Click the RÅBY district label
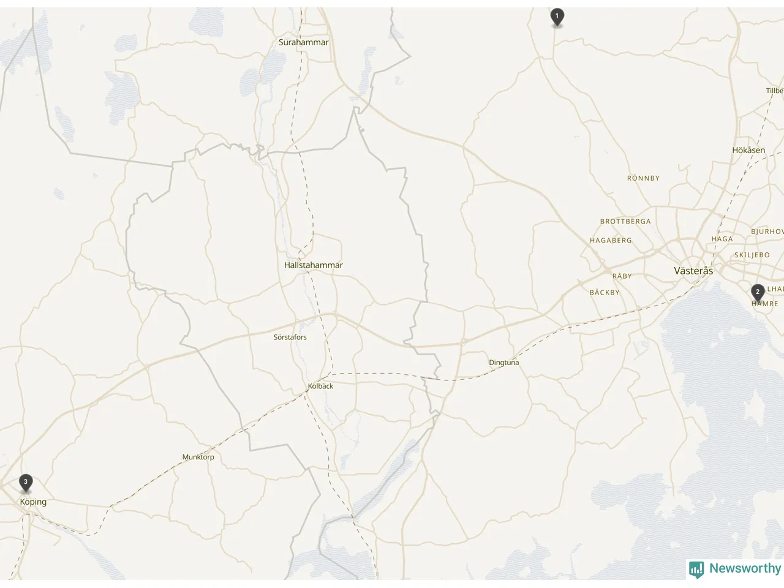 (622, 276)
